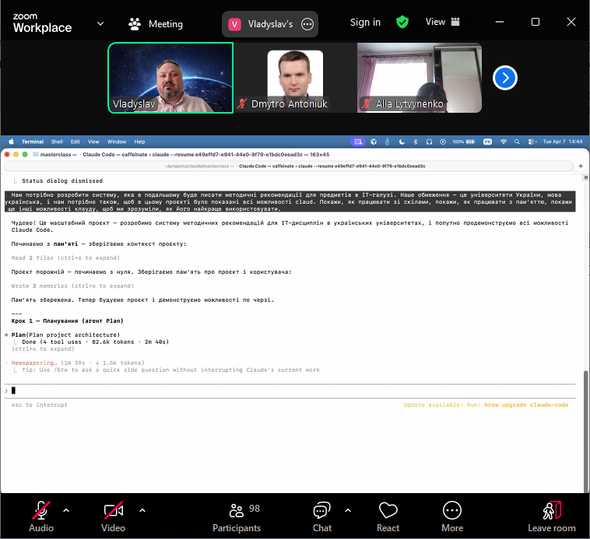Open the View layout menu
Viewport: 590px width, 539px height.
pos(443,23)
